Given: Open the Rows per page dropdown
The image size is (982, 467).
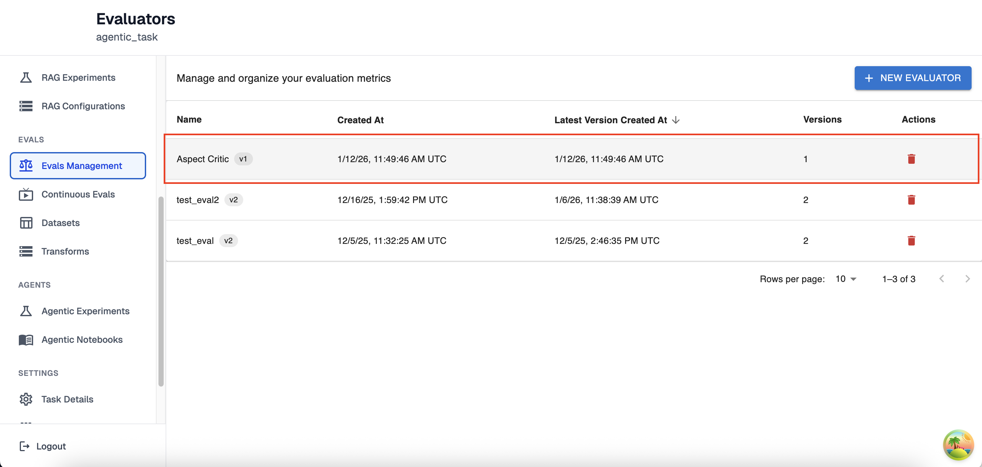Looking at the screenshot, I should (846, 279).
